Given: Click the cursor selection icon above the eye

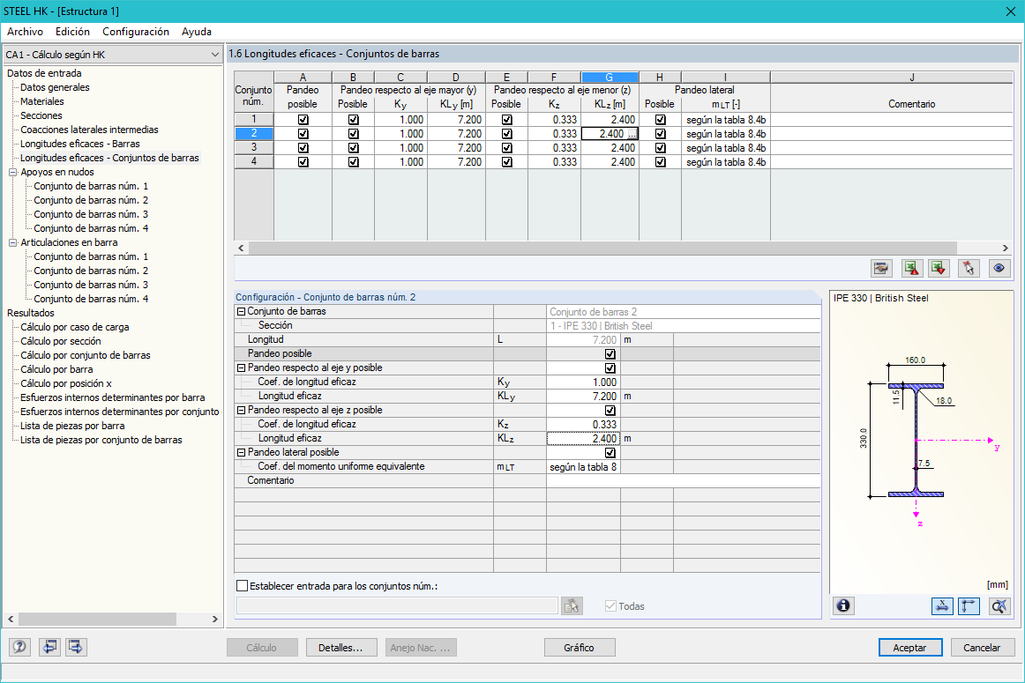Looking at the screenshot, I should tap(969, 269).
